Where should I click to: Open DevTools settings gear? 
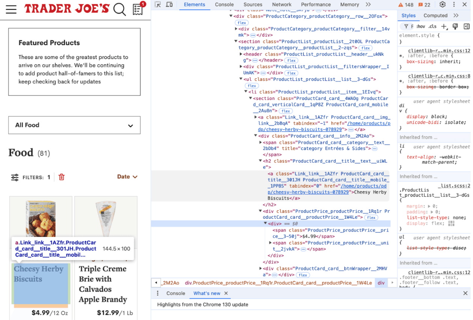coord(443,5)
